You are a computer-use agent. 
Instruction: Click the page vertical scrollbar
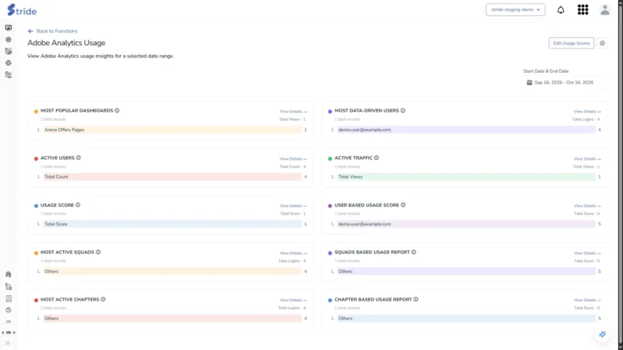[621, 175]
